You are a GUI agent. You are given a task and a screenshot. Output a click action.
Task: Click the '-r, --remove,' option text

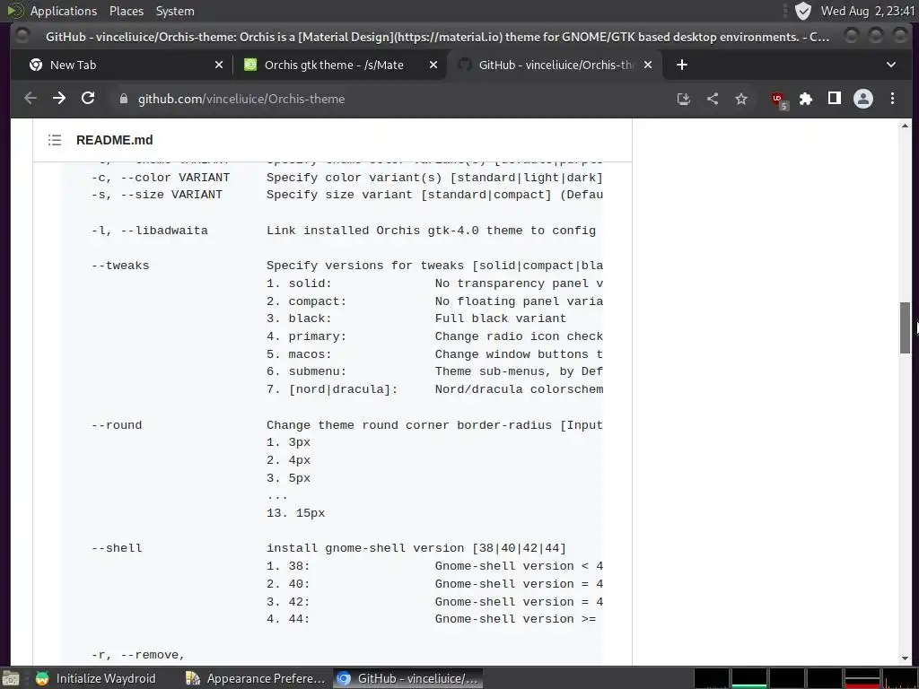(x=138, y=655)
